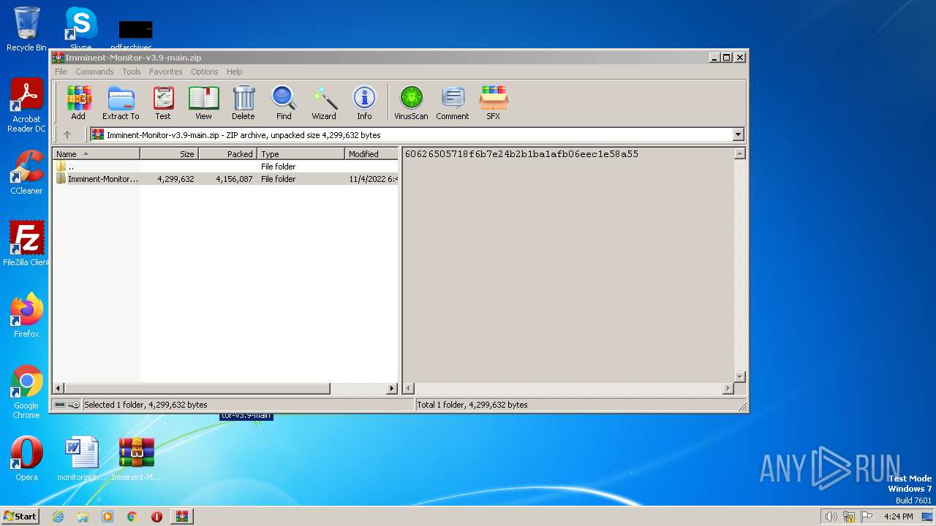
Task: Expand the archive path dropdown
Action: pos(738,134)
